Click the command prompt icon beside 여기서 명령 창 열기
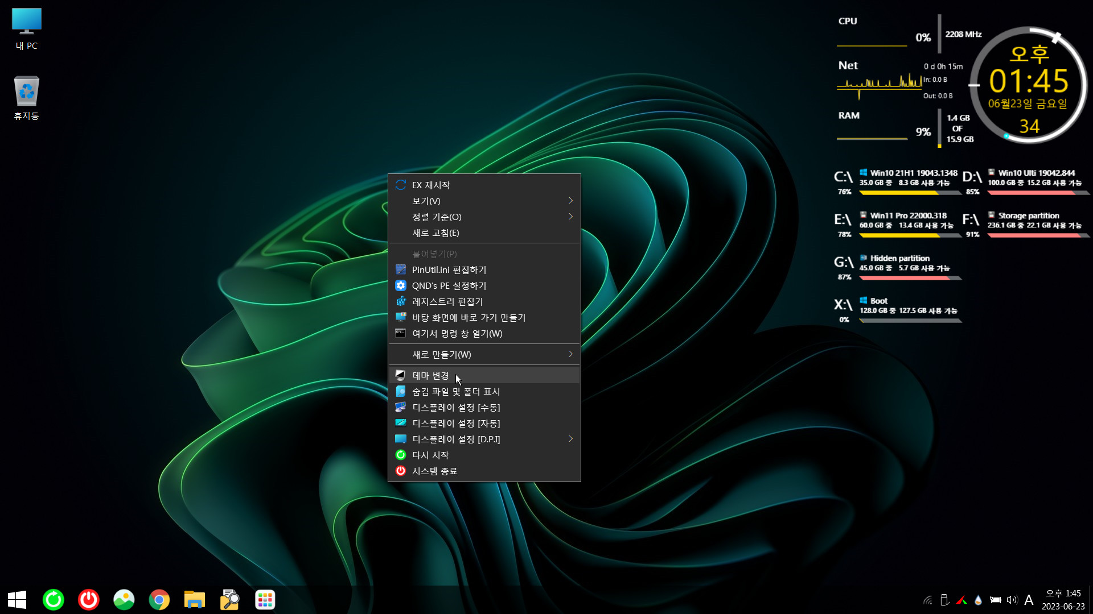 [x=401, y=333]
